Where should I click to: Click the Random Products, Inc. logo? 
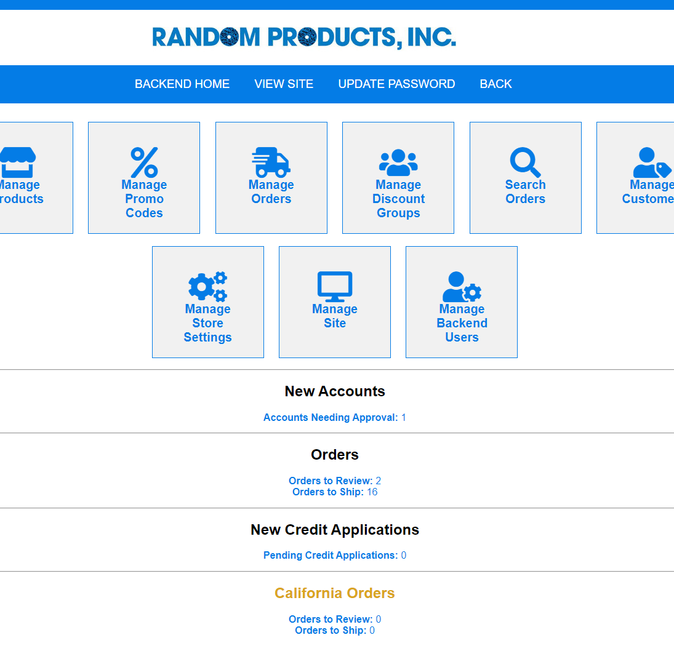(x=304, y=38)
